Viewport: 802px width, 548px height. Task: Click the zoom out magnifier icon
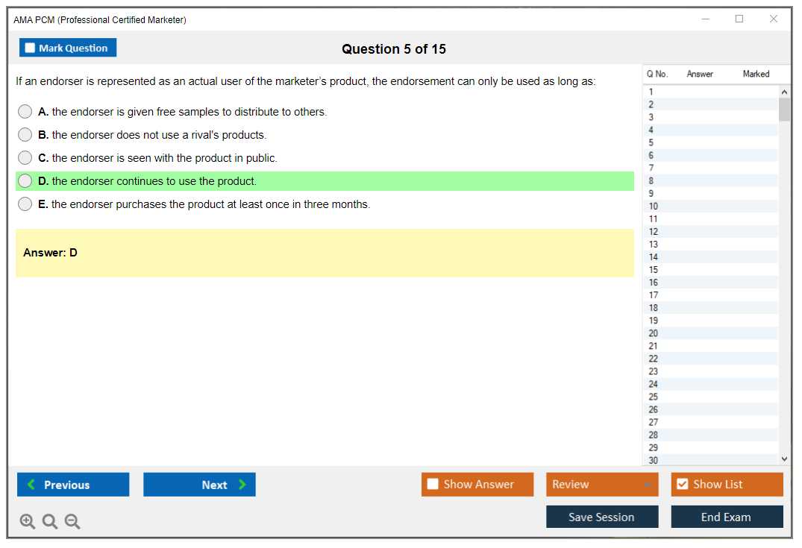(72, 522)
